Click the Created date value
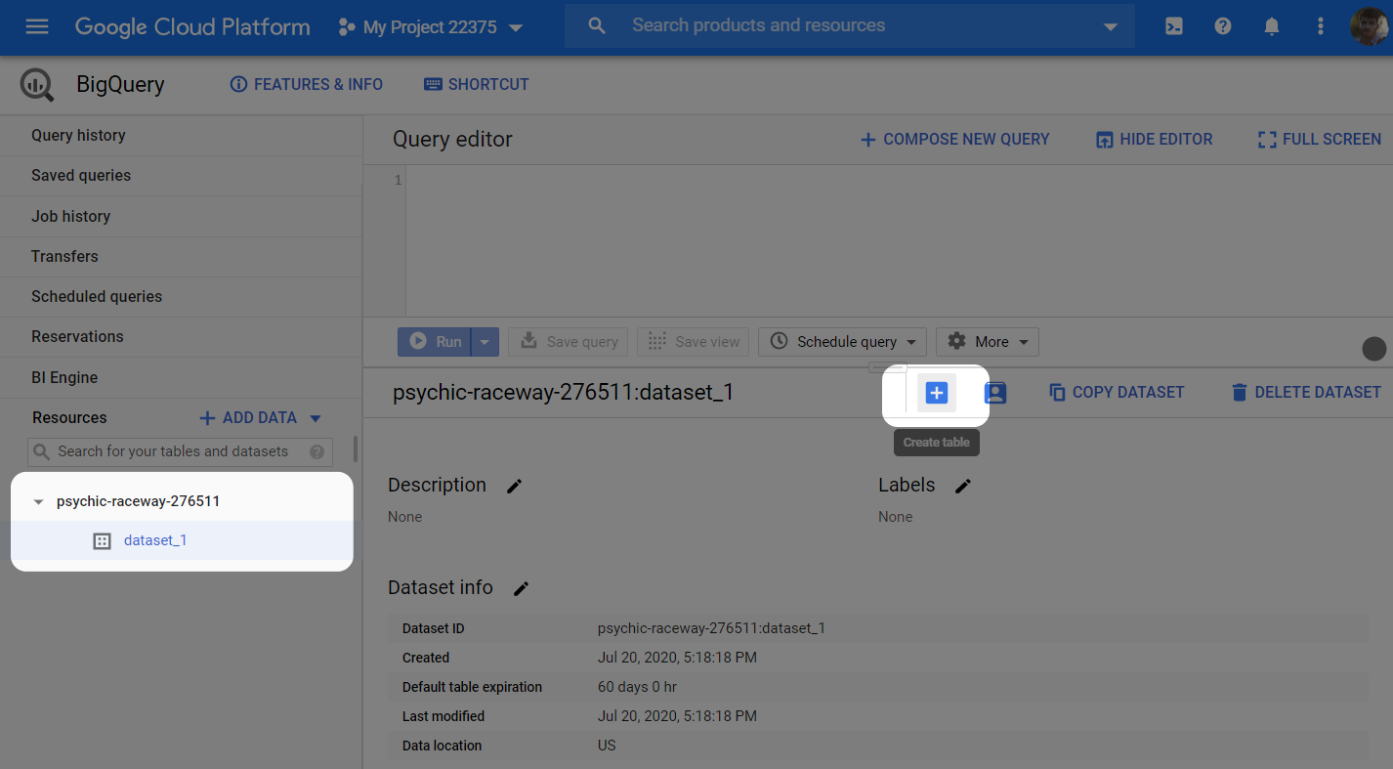The image size is (1393, 769). pyautogui.click(x=677, y=658)
